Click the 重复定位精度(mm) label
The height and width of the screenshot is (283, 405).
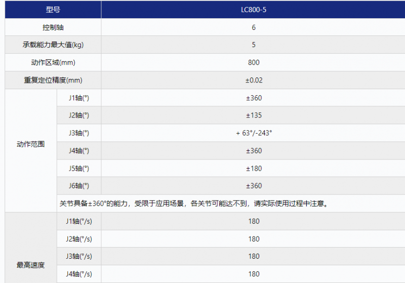point(53,80)
